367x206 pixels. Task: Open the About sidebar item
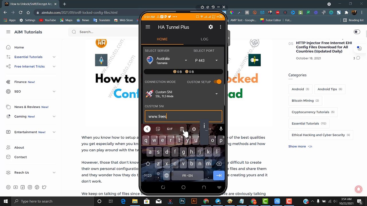[19, 147]
